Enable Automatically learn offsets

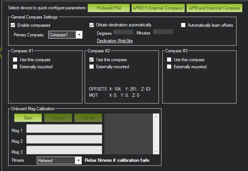183,25
